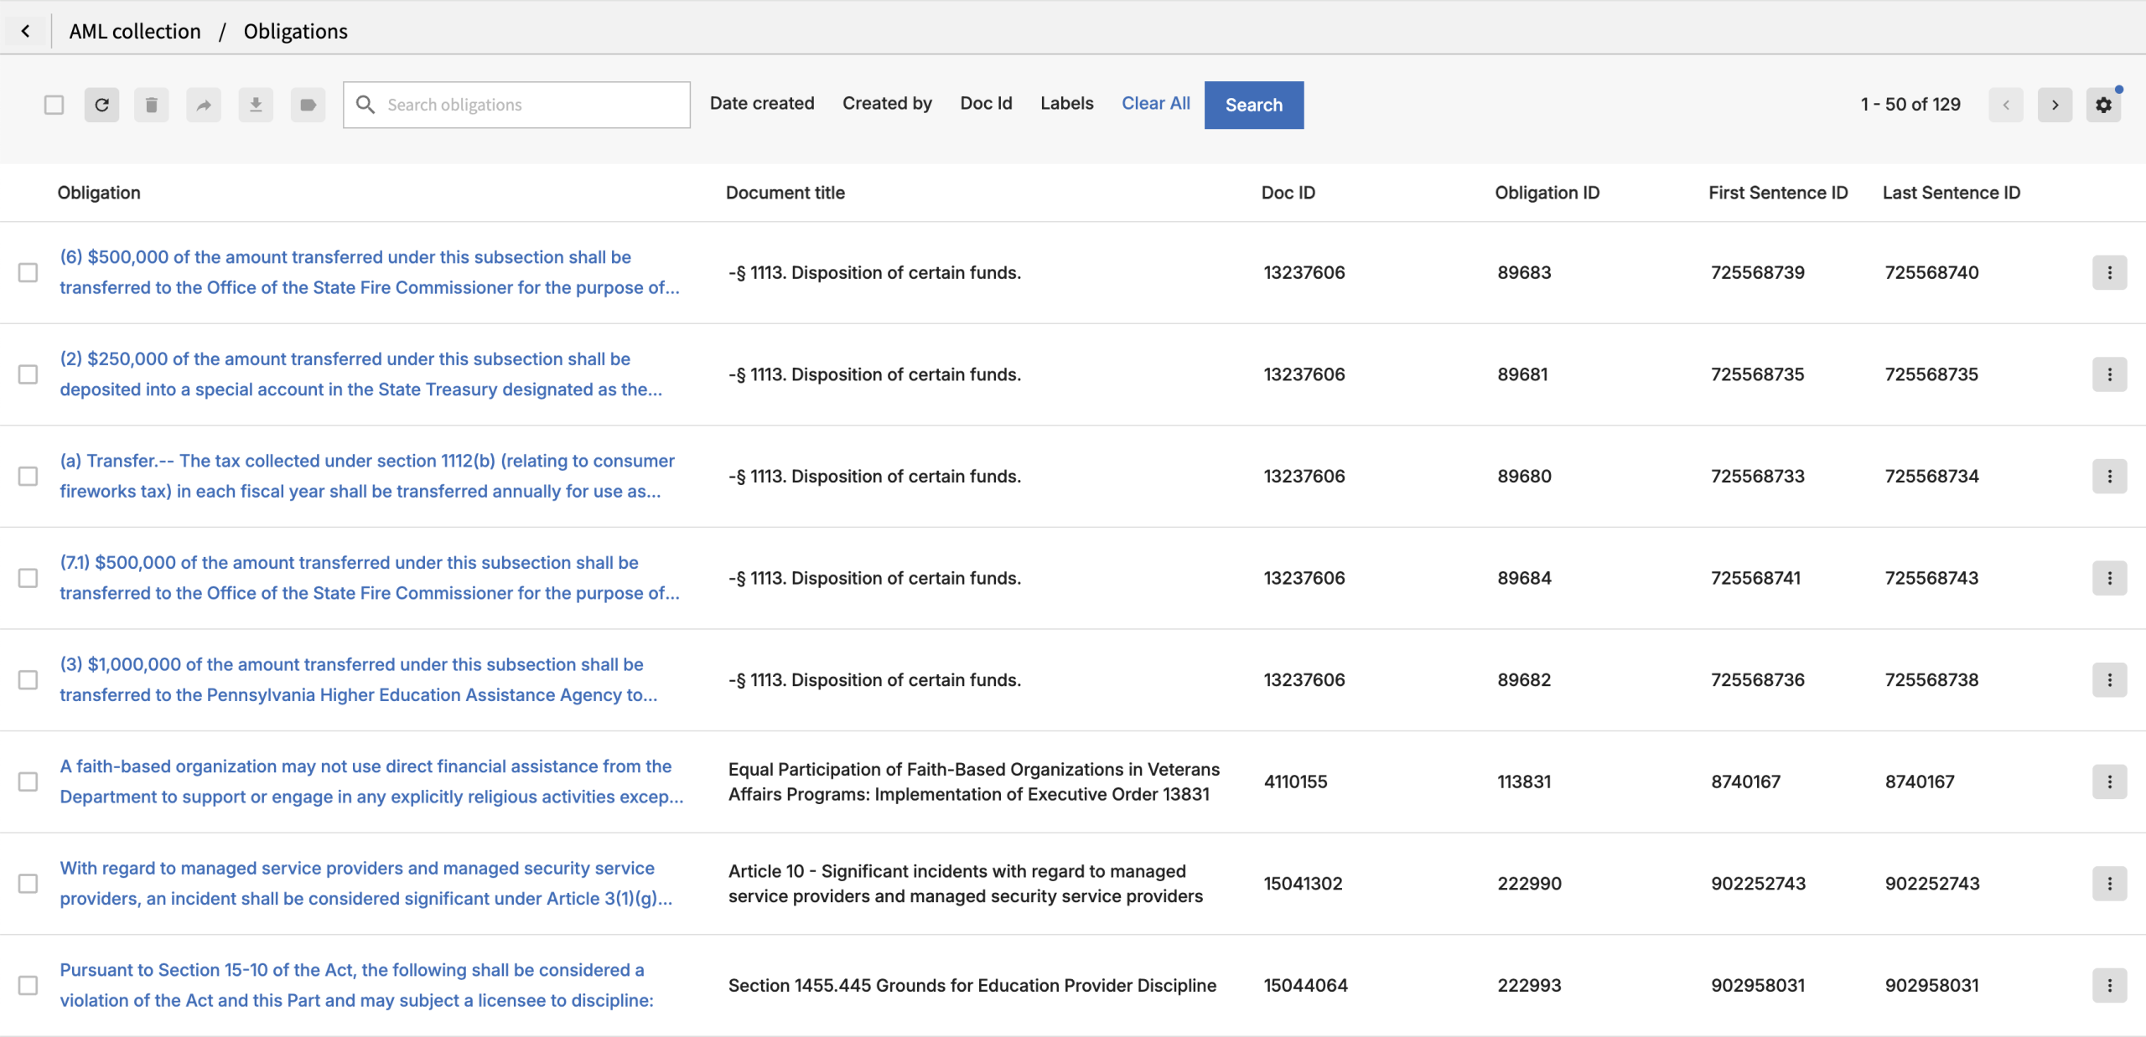Click the trash delete icon
The image size is (2146, 1037).
pyautogui.click(x=152, y=105)
